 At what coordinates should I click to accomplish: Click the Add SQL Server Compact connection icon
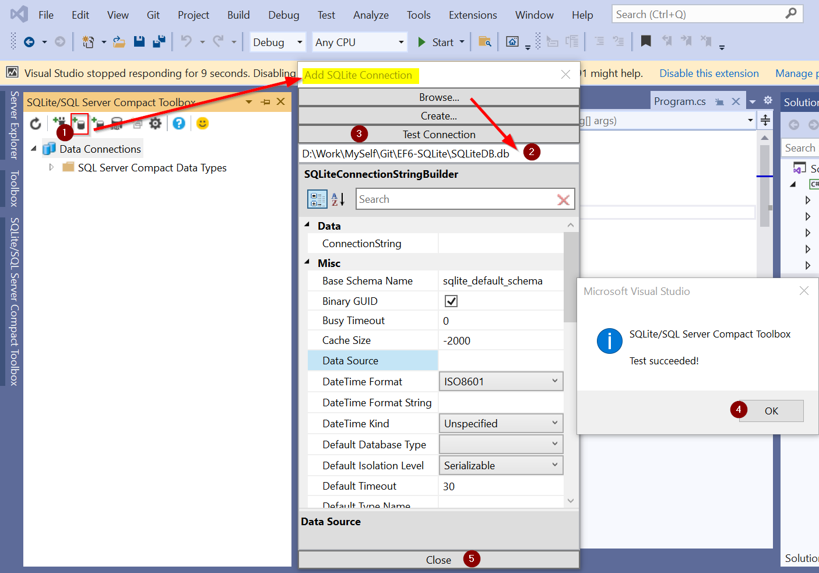98,123
